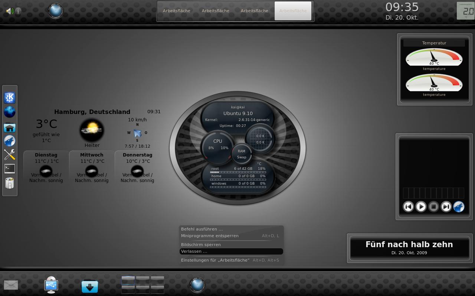Select Miniprogramme entsperren menu entry
The height and width of the screenshot is (296, 475).
(x=231, y=236)
